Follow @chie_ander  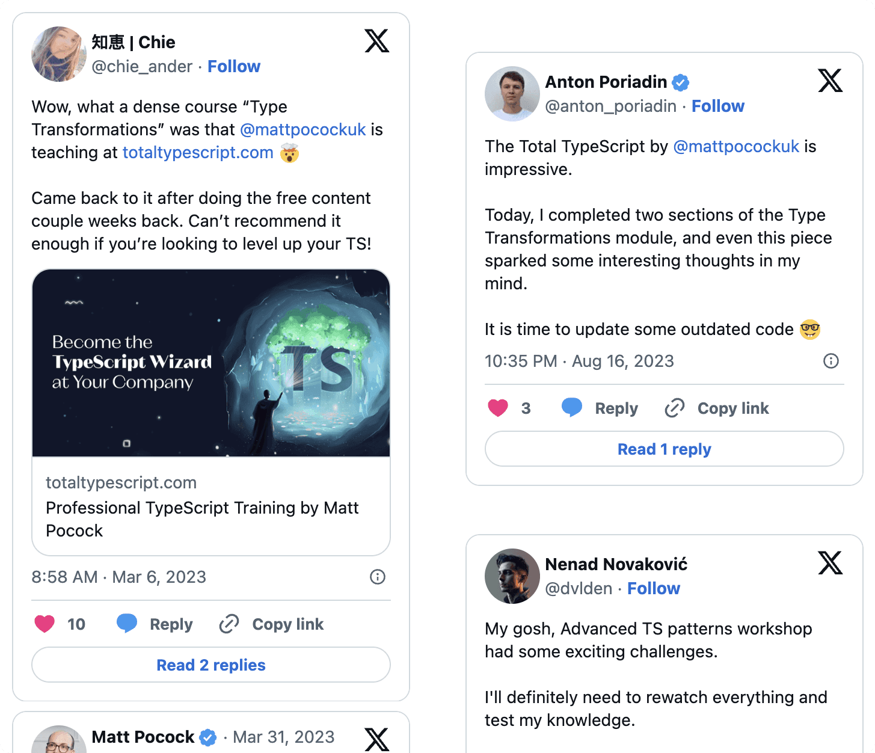click(x=234, y=66)
